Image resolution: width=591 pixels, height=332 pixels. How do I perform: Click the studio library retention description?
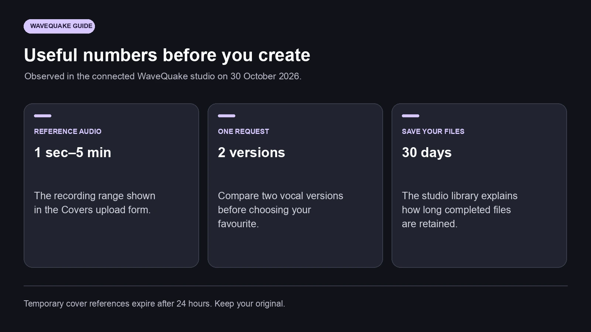(x=460, y=210)
